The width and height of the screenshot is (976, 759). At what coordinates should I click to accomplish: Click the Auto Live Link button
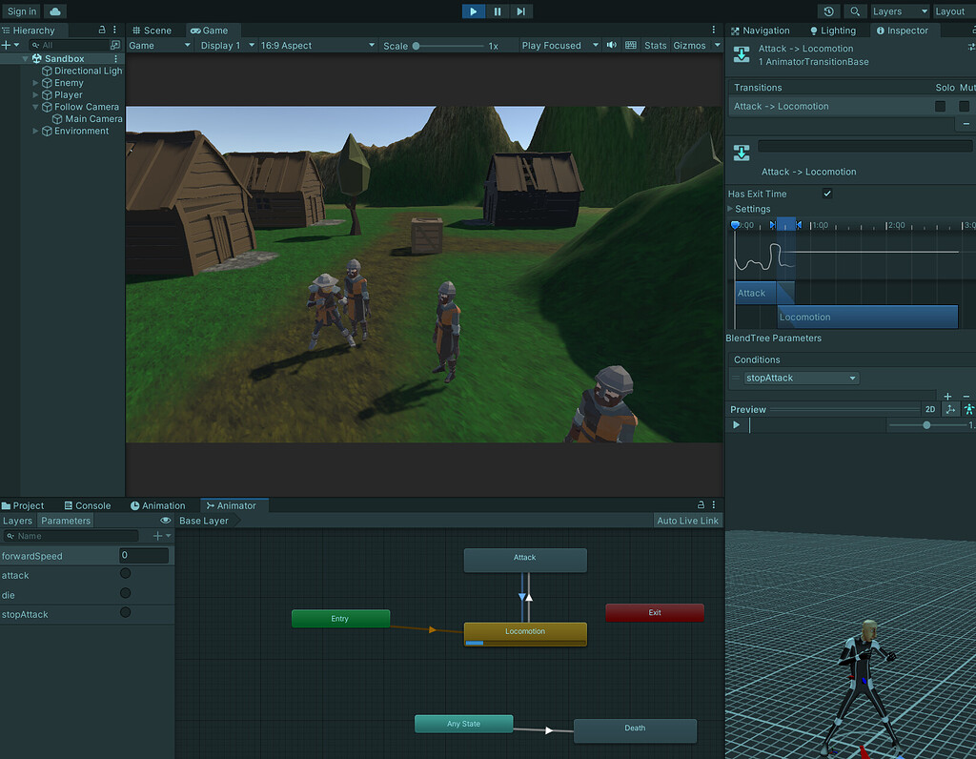pyautogui.click(x=688, y=520)
